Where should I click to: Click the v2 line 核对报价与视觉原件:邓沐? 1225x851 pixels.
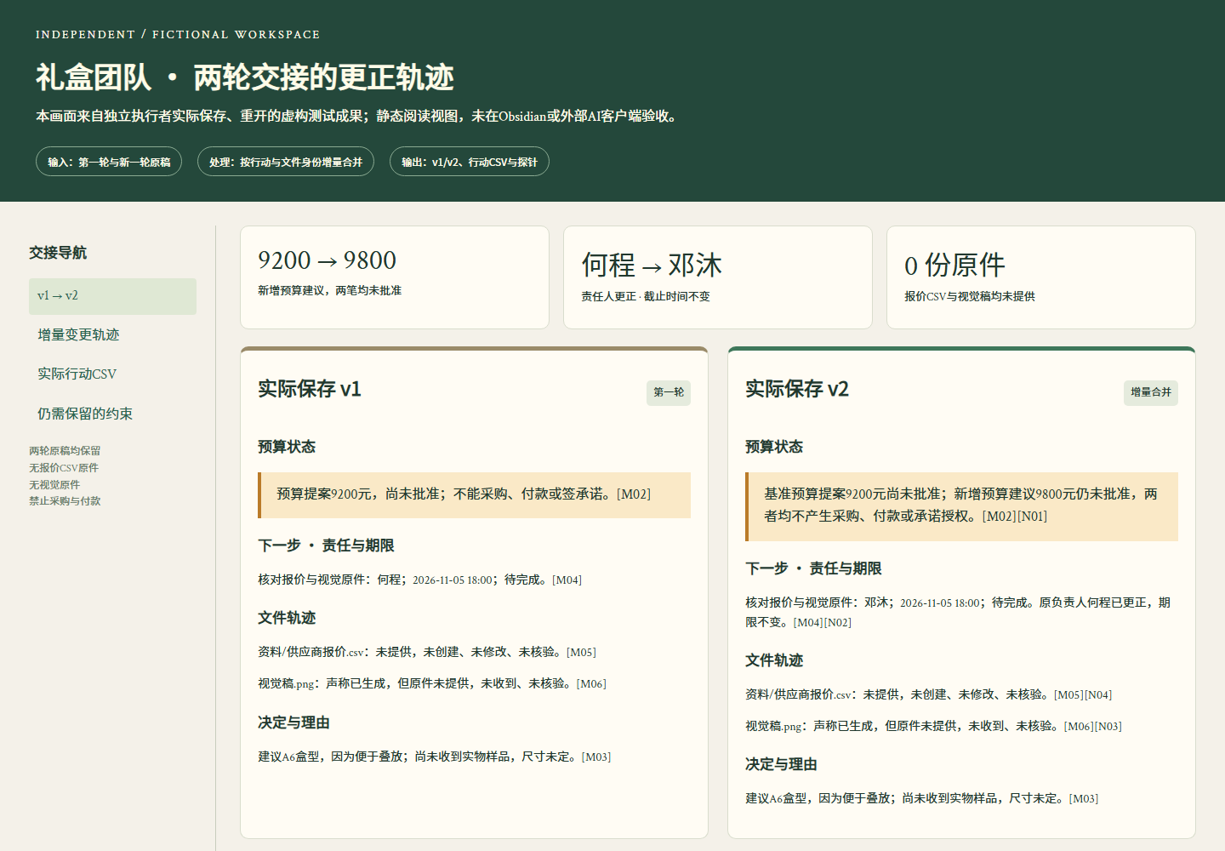click(958, 613)
